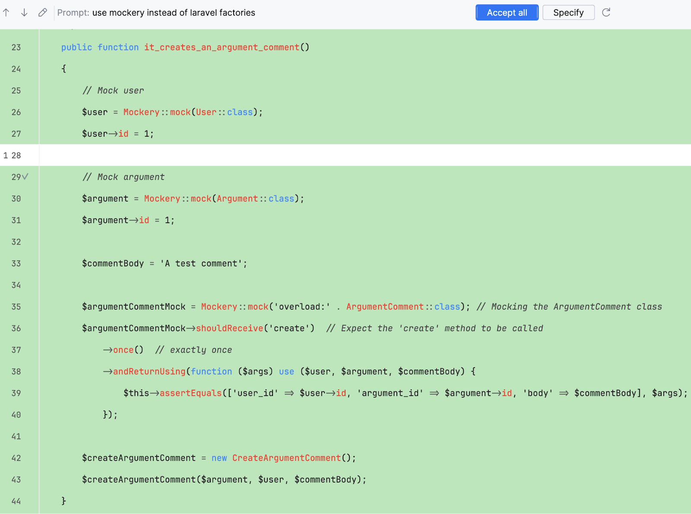Click the 'A test comment' string
Image resolution: width=691 pixels, height=514 pixels.
[203, 264]
